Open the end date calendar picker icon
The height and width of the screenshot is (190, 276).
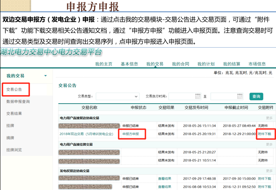pyautogui.click(x=240, y=96)
